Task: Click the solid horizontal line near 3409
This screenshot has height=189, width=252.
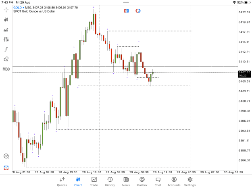Action: coord(125,66)
